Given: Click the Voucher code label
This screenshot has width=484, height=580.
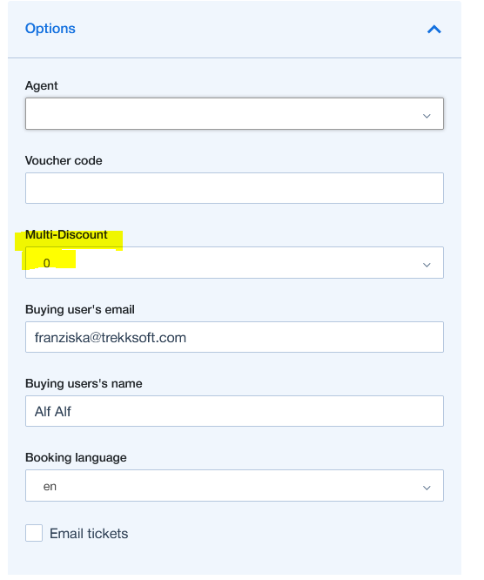Looking at the screenshot, I should pyautogui.click(x=64, y=160).
